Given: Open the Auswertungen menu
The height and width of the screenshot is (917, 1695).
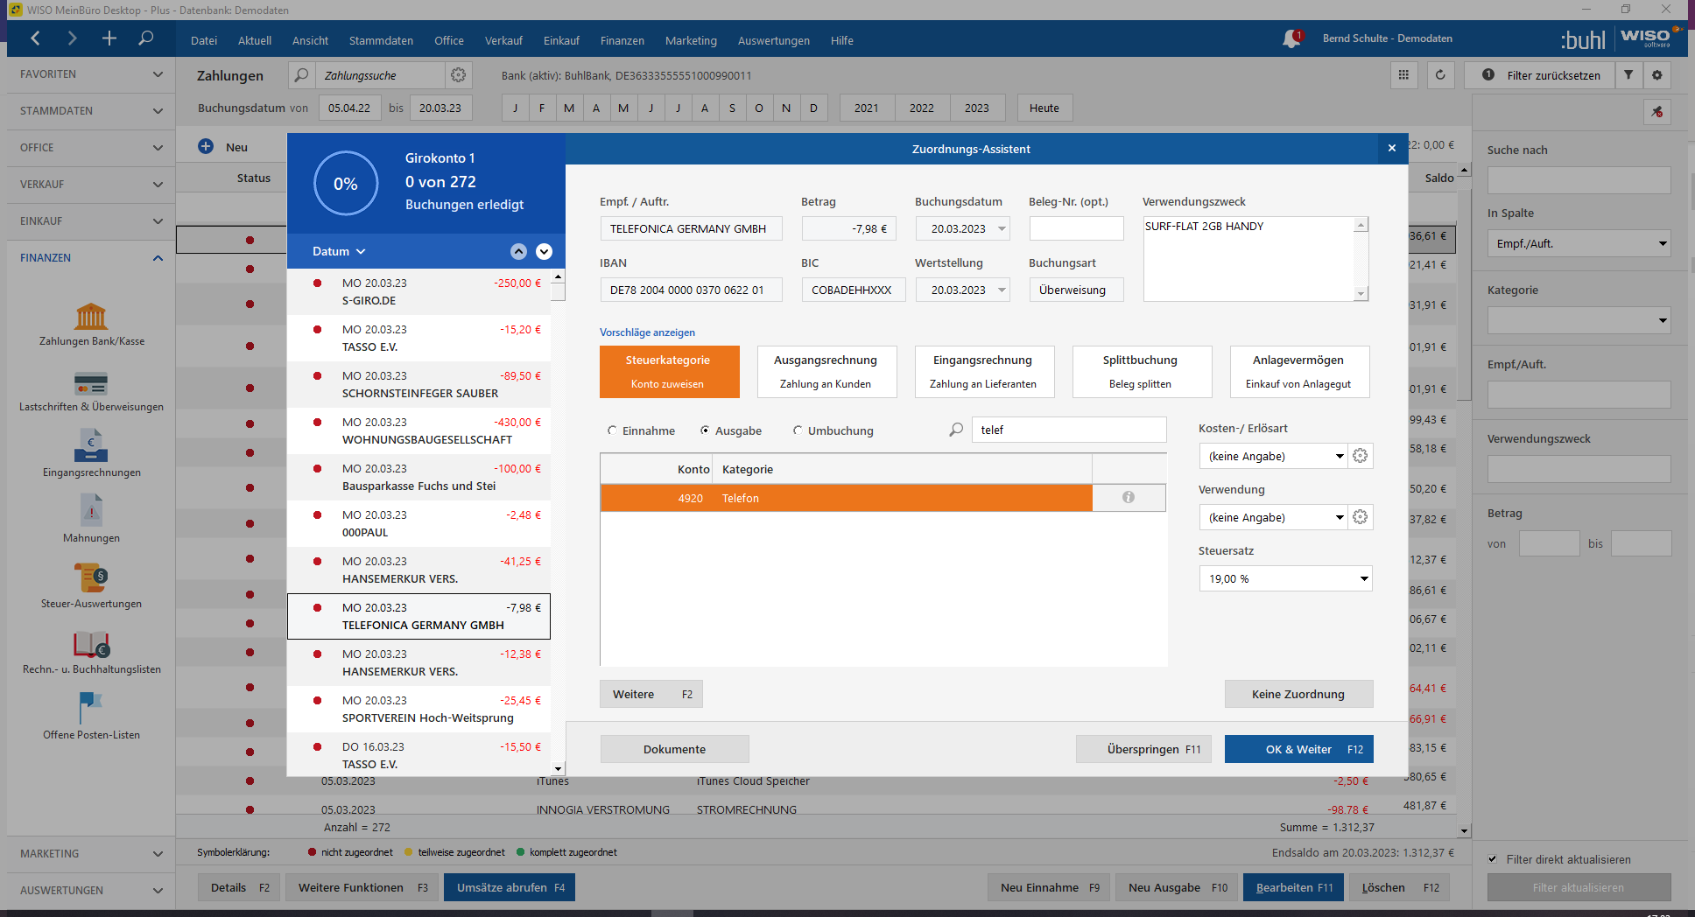Looking at the screenshot, I should pyautogui.click(x=773, y=40).
